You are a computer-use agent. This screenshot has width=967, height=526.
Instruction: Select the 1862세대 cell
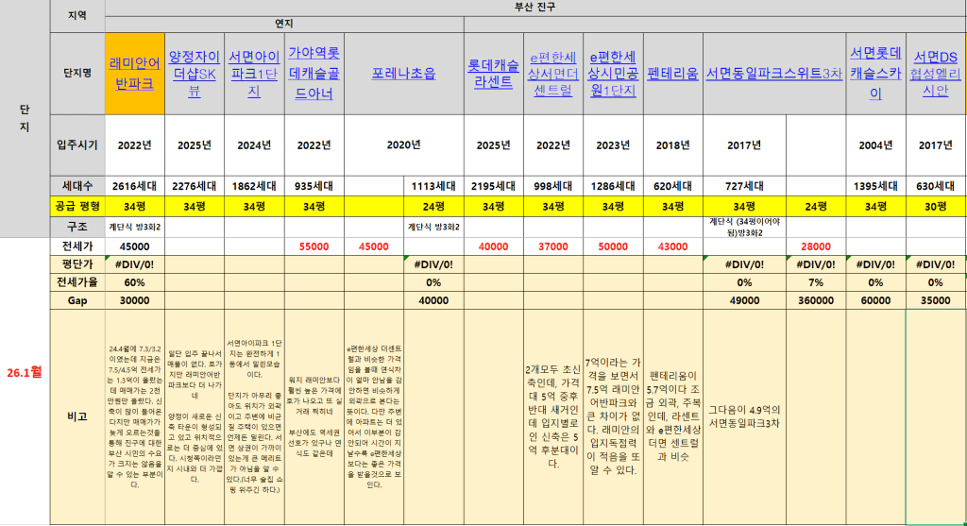(x=254, y=186)
